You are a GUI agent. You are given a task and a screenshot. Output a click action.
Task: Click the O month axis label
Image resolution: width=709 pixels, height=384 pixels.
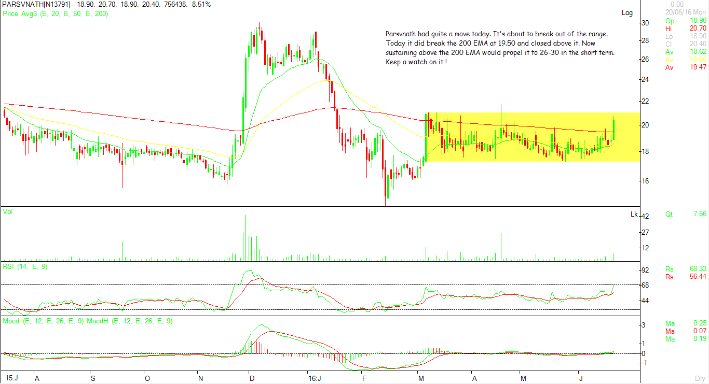tap(147, 378)
